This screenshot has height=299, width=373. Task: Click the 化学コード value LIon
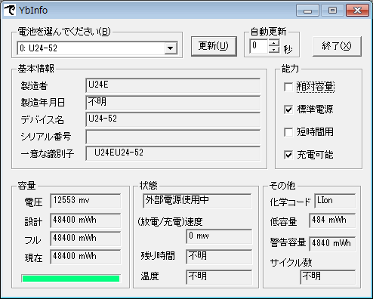coord(335,201)
